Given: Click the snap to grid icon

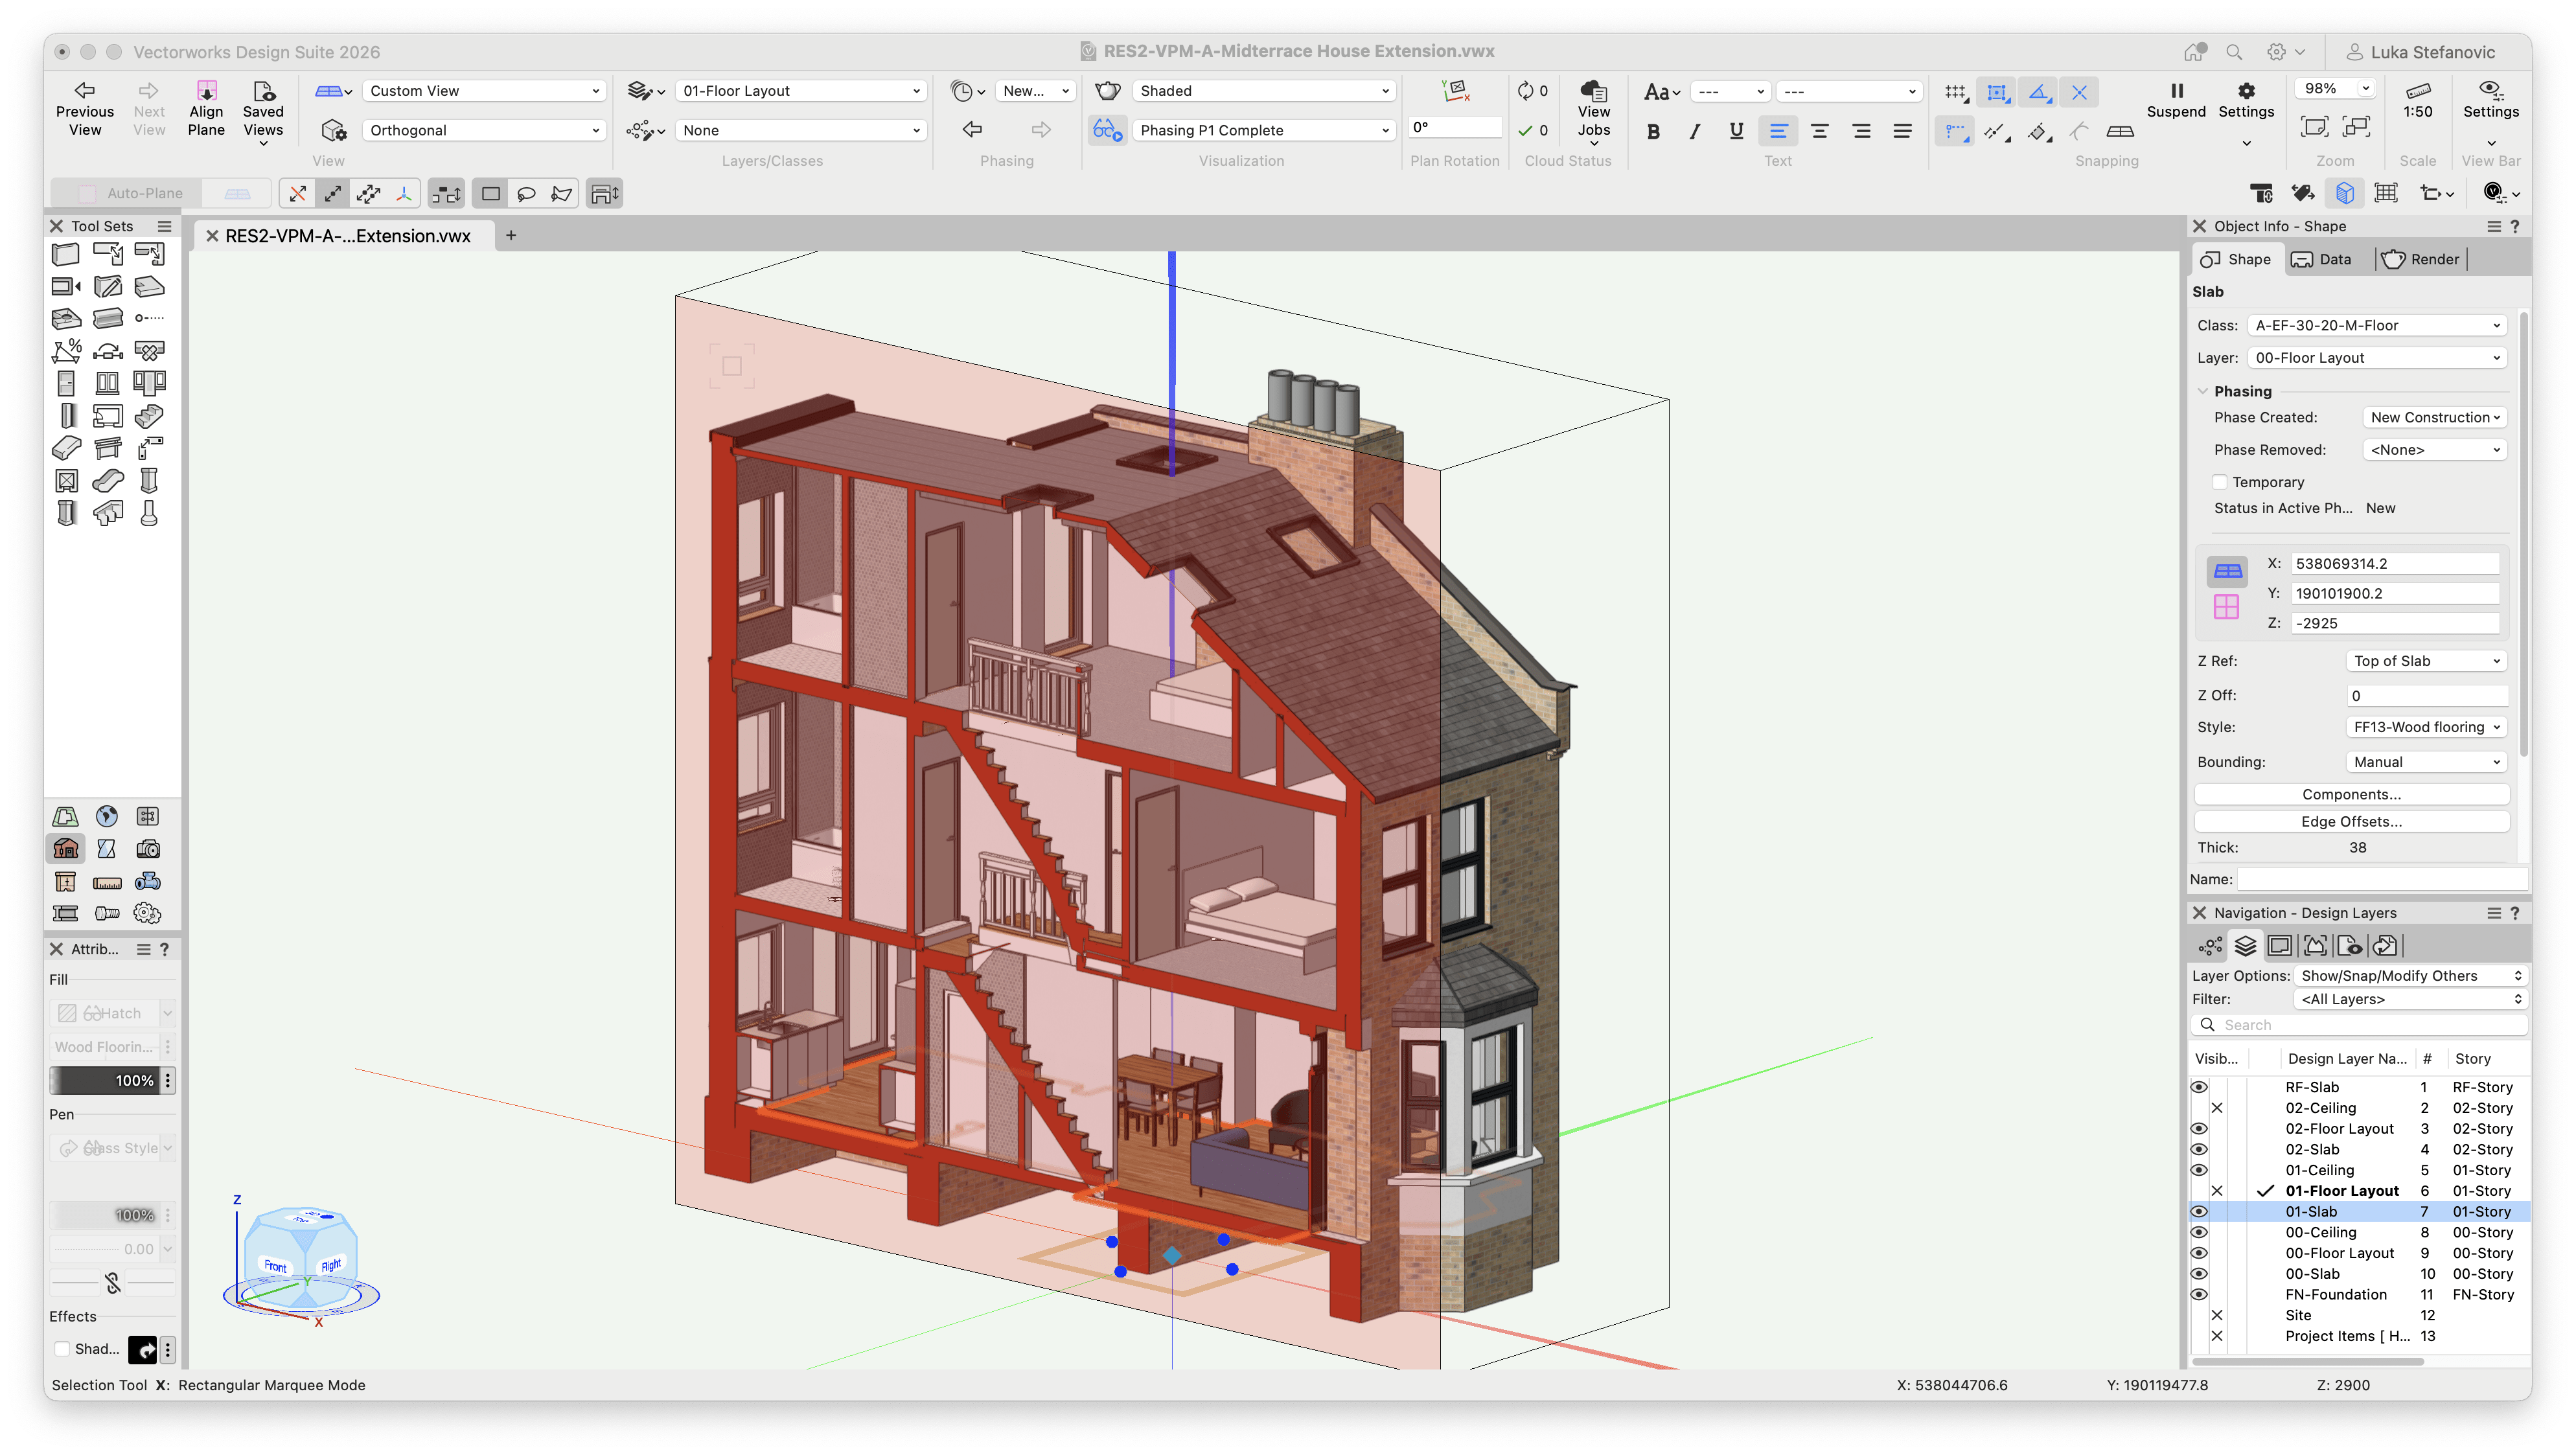Looking at the screenshot, I should click(x=1955, y=92).
